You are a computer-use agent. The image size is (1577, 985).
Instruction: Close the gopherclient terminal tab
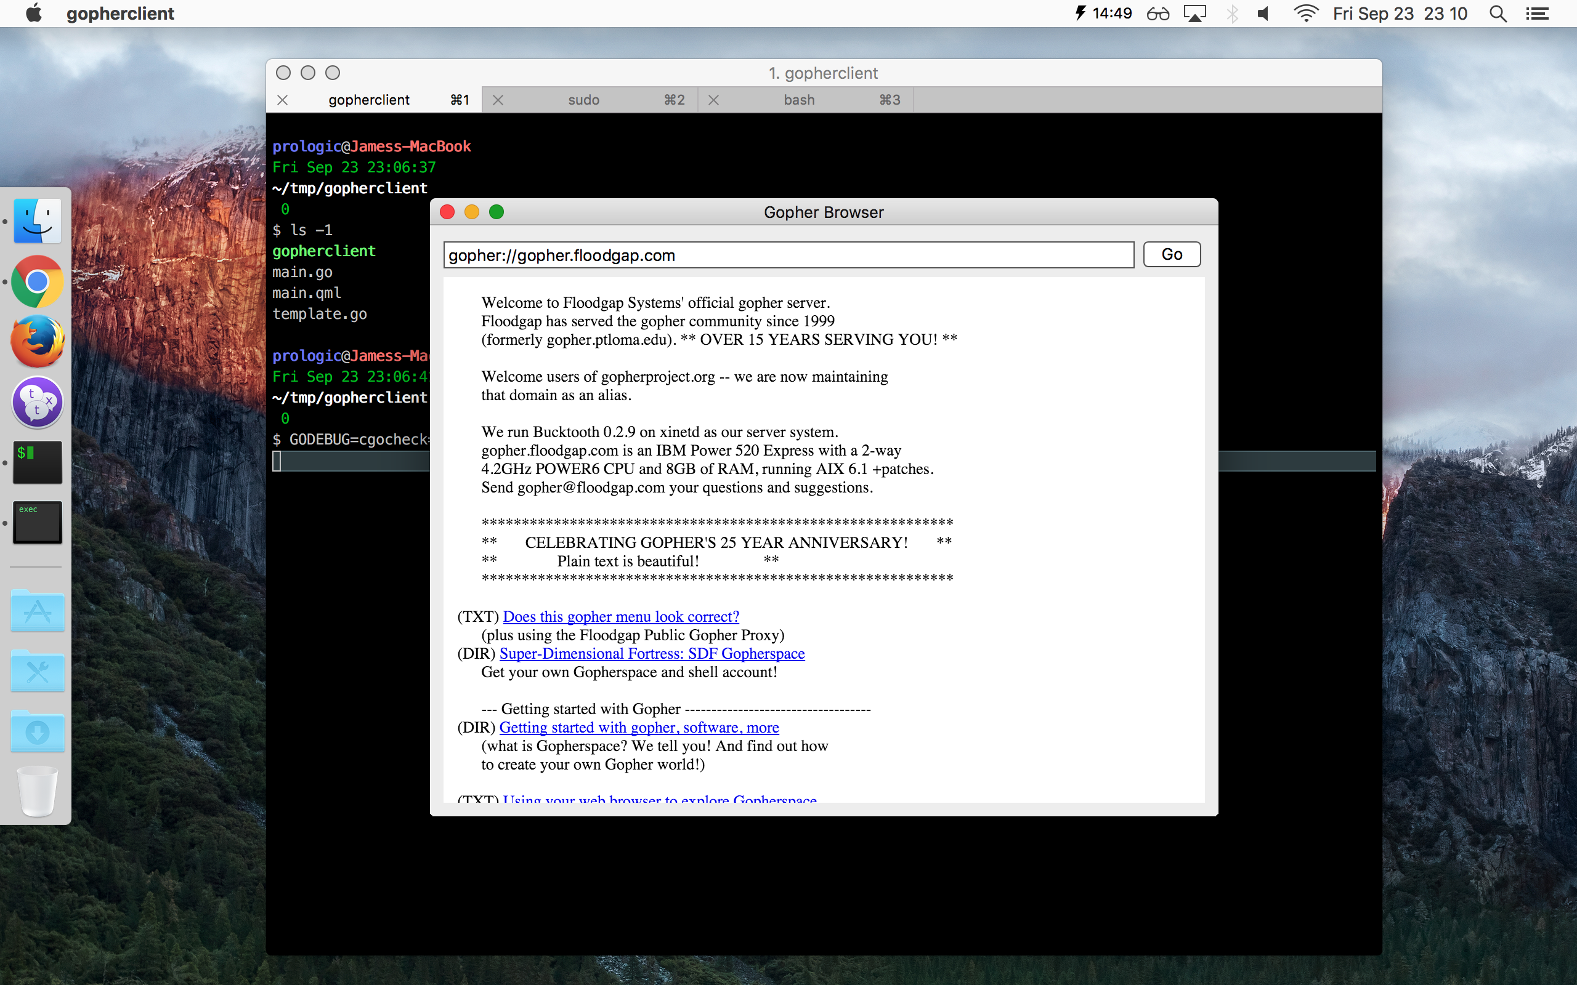(282, 100)
